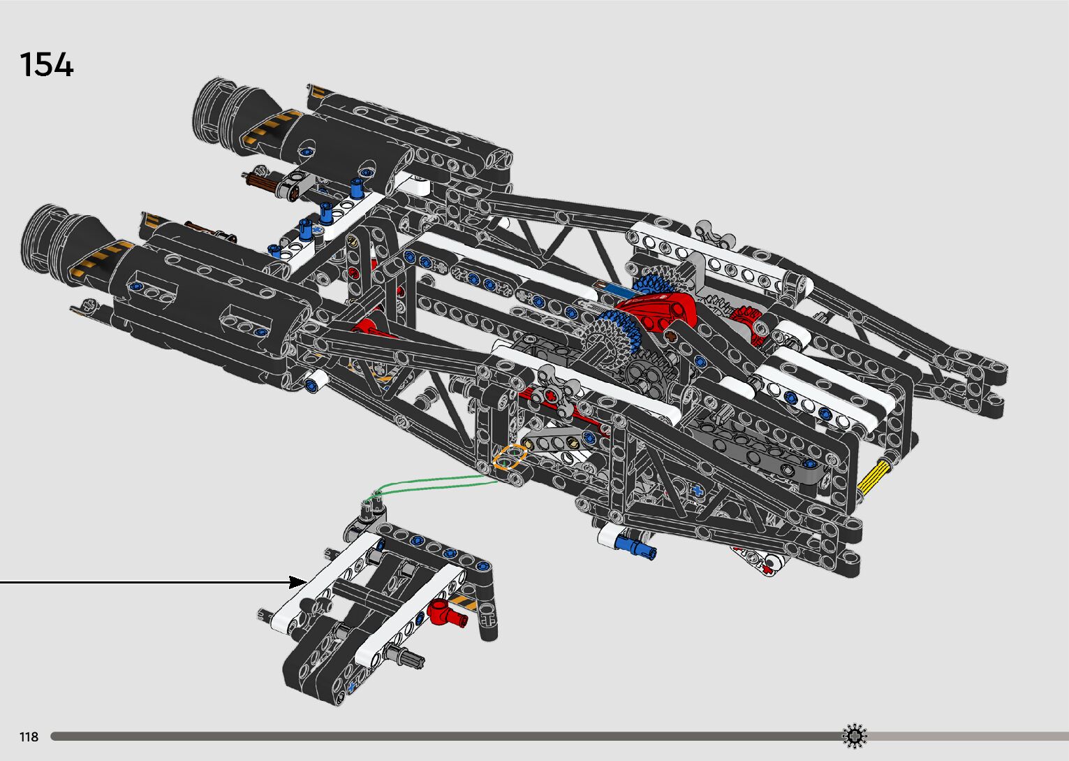Click the orange highlighted attachment outline

point(509,456)
